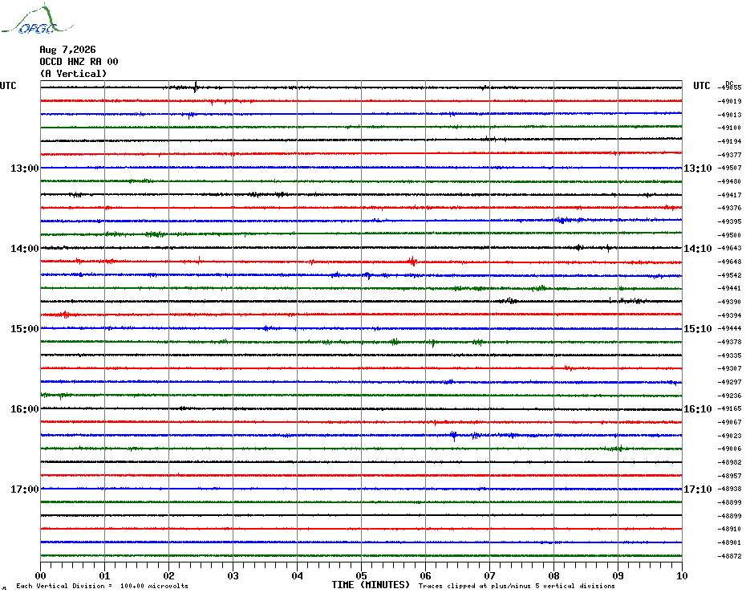Click the time label '13:00'
This screenshot has height=597, width=746.
pos(25,168)
